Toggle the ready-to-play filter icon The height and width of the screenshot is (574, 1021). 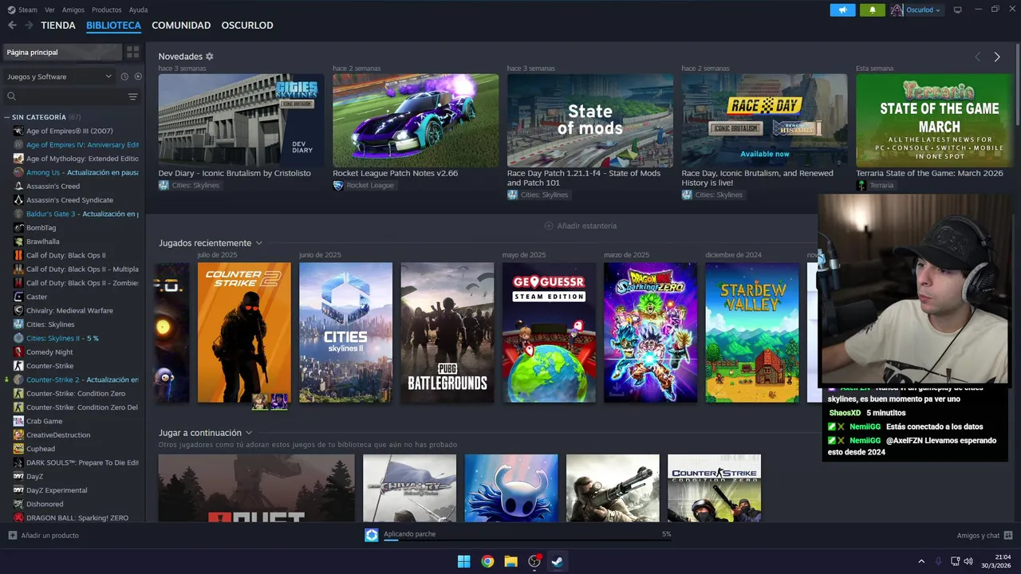pyautogui.click(x=138, y=77)
